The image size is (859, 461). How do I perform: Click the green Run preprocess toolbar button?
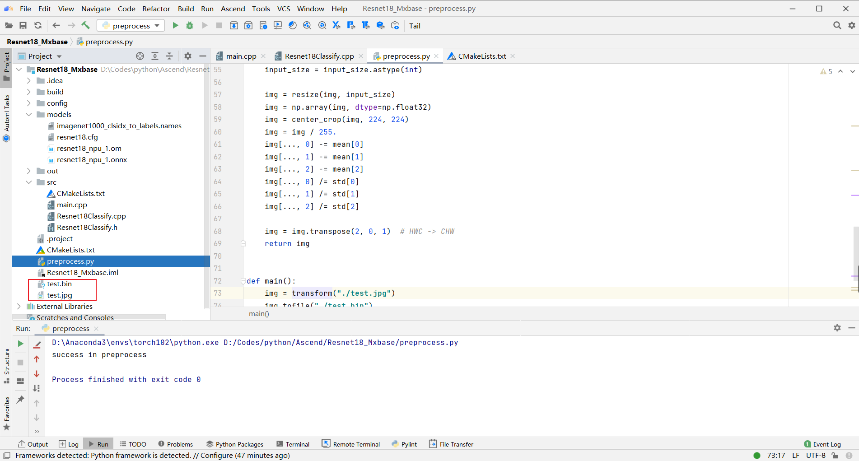[175, 26]
